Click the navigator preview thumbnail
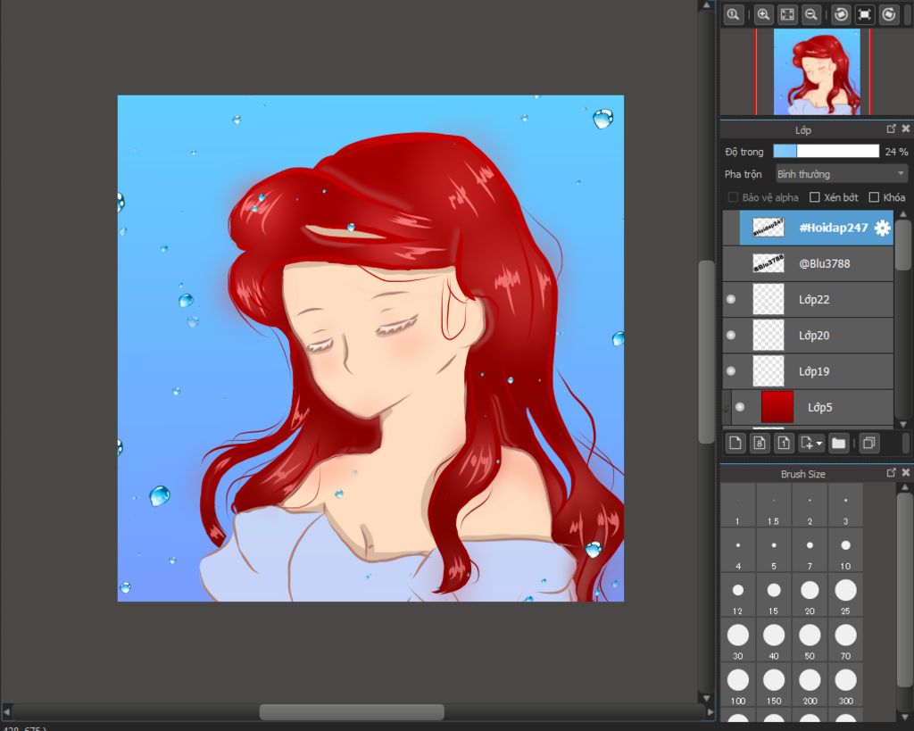The height and width of the screenshot is (731, 914). tap(817, 71)
